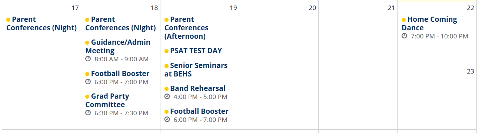Click the clock icon beside 6:30 PM - 7:30 PM
The image size is (482, 133).
click(88, 113)
